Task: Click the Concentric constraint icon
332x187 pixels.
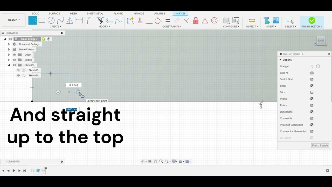Action: pos(214,21)
